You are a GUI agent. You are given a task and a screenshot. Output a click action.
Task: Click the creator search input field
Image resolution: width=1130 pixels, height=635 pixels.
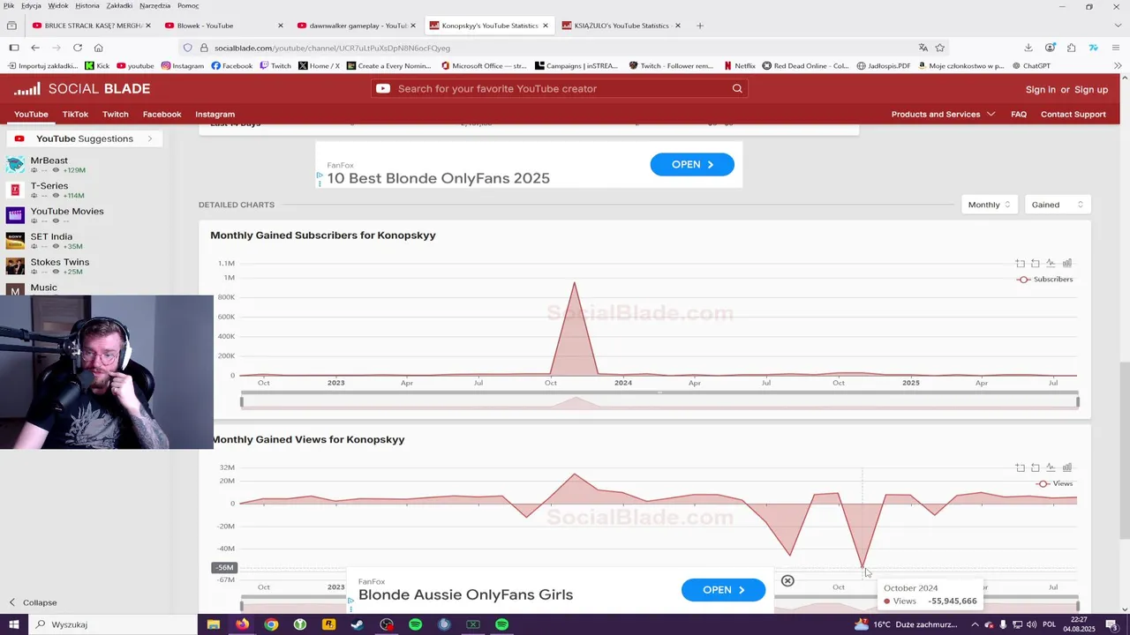pos(561,88)
